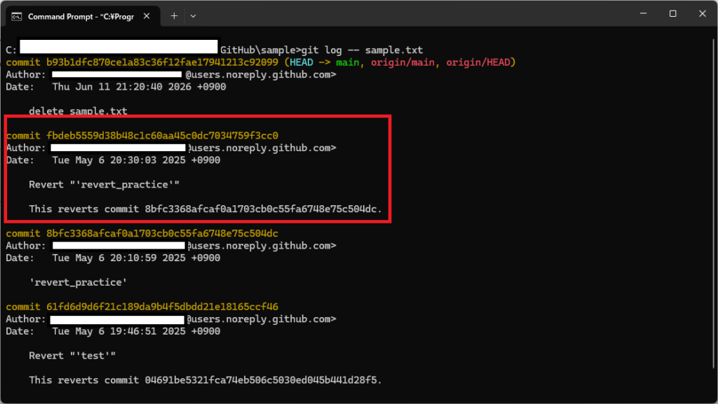Image resolution: width=718 pixels, height=404 pixels.
Task: Click date 'Tue May 6 19:46:51 2025 +0900'
Action: pos(136,331)
